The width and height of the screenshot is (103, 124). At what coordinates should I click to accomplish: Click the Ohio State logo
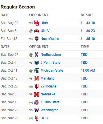coord(37,102)
